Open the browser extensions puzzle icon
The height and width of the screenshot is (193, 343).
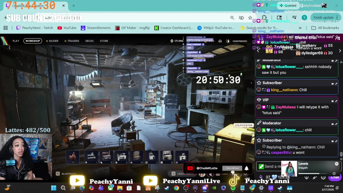click(x=264, y=18)
